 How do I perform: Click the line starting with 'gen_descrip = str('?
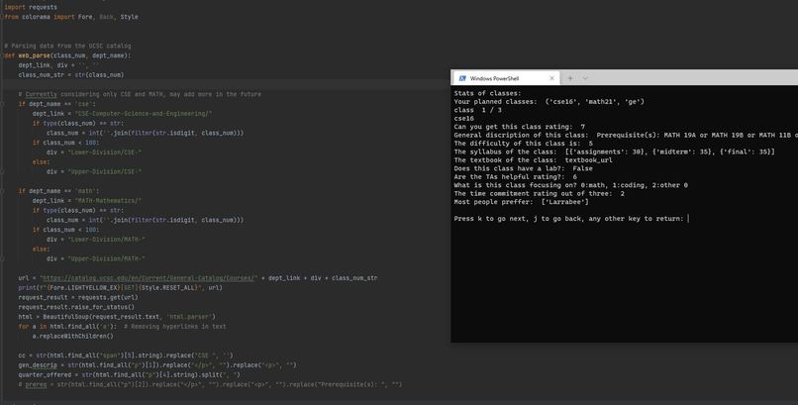tap(157, 364)
